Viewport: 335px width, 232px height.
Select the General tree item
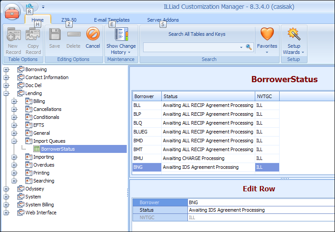42,133
